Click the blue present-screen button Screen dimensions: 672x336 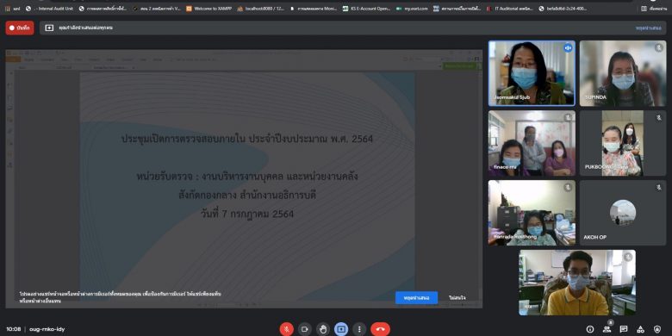(341, 329)
